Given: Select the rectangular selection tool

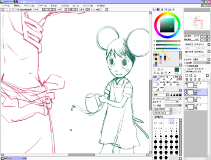Looking at the screenshot, I should pos(155,69).
